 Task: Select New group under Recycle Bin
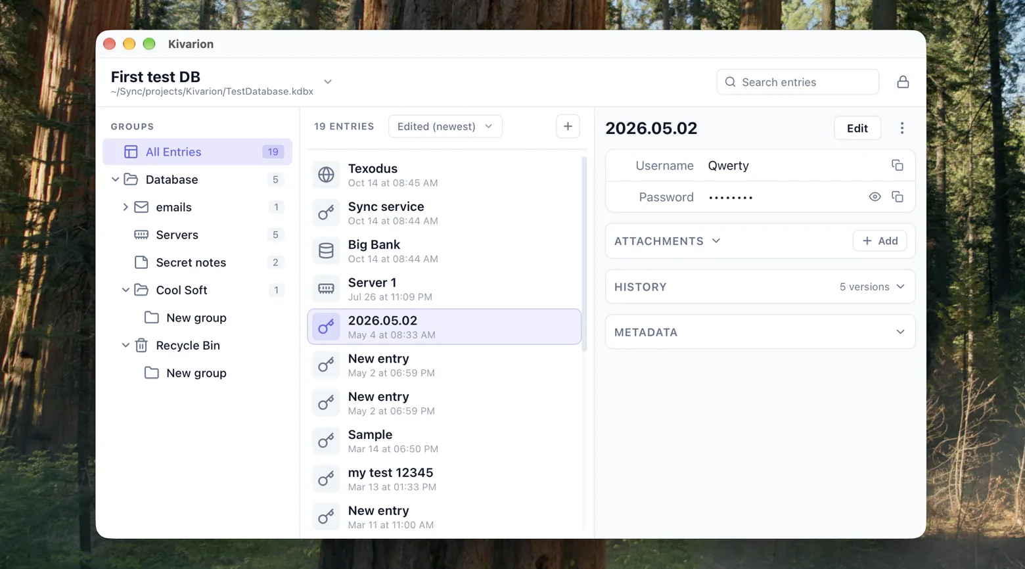pos(197,373)
